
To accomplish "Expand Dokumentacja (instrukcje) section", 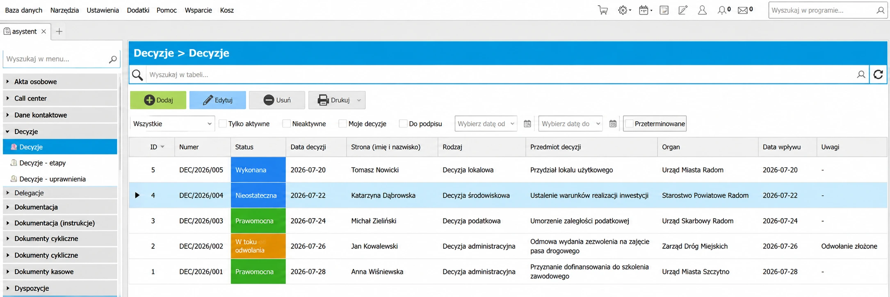I will 60,223.
